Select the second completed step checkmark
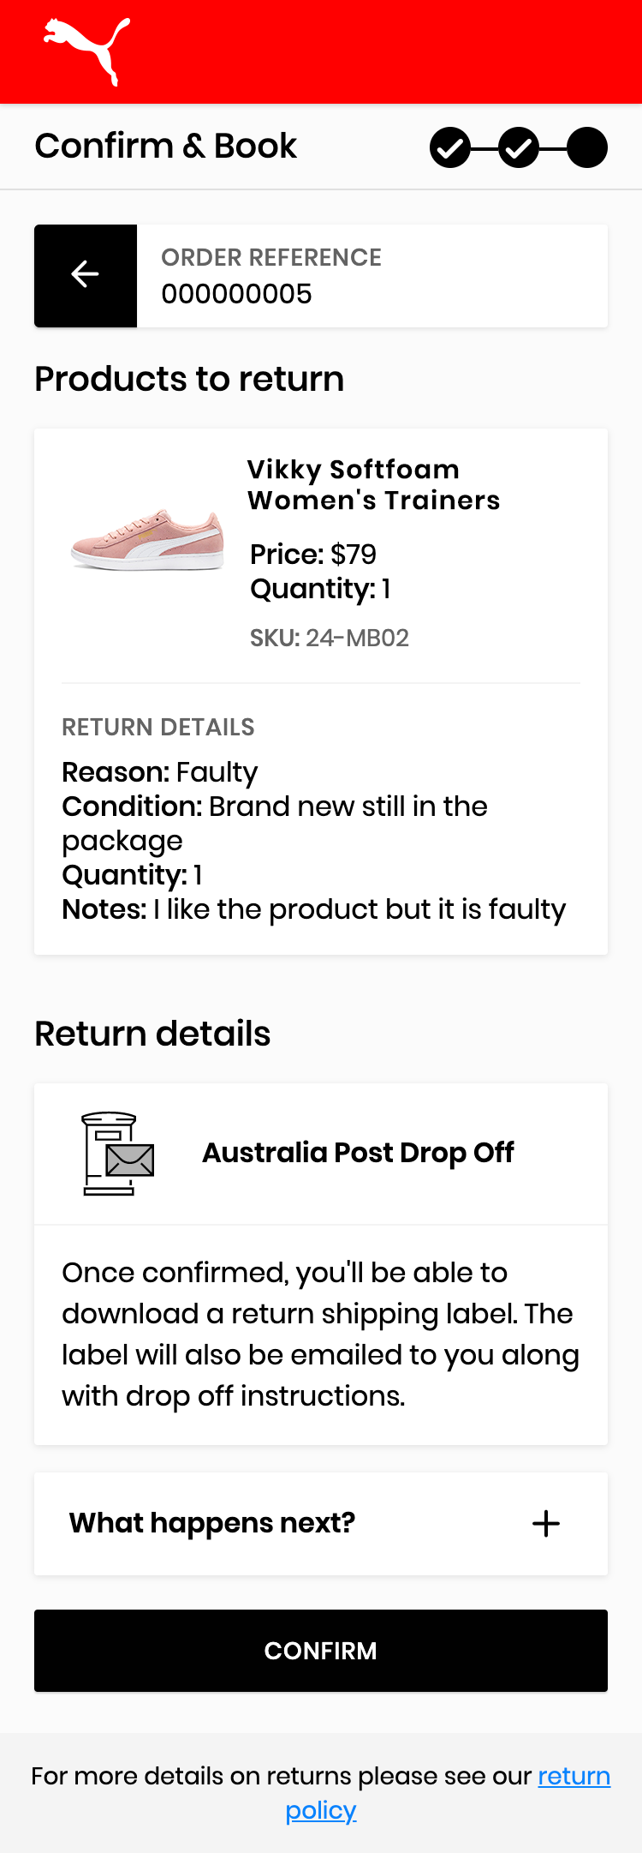Viewport: 642px width, 1853px height. point(519,147)
